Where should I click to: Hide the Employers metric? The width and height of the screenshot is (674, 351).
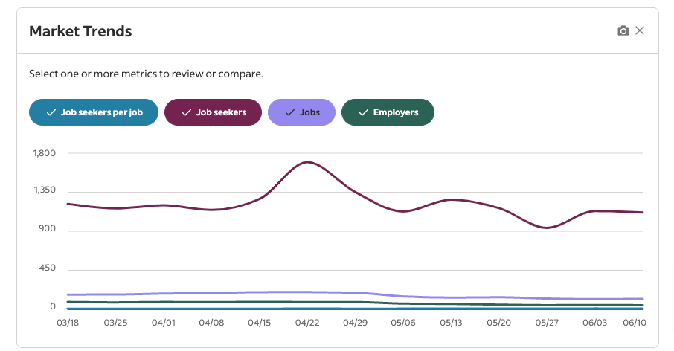[388, 112]
